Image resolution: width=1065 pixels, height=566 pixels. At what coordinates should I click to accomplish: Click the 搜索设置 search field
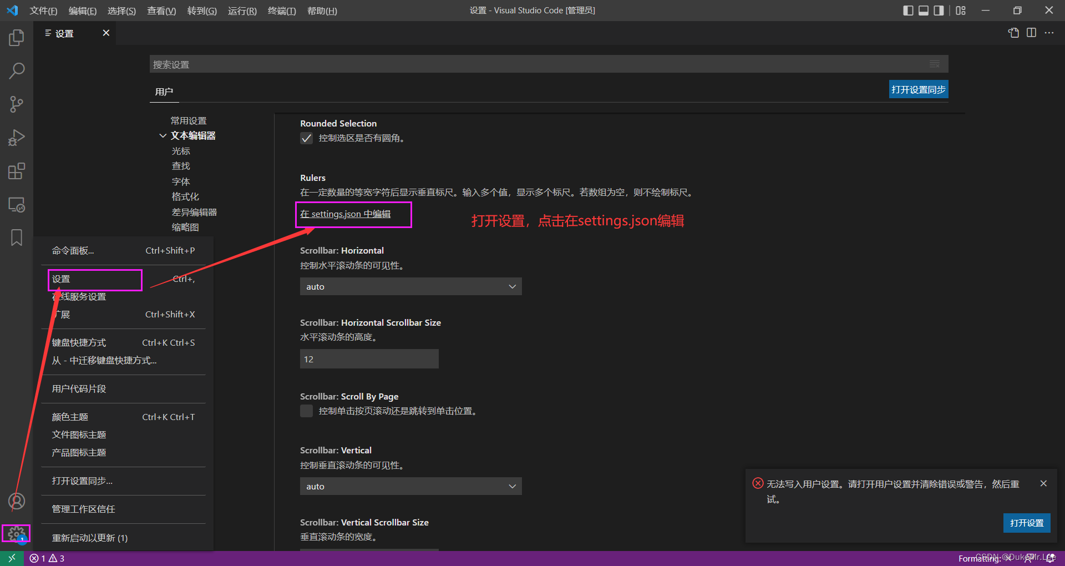click(538, 64)
